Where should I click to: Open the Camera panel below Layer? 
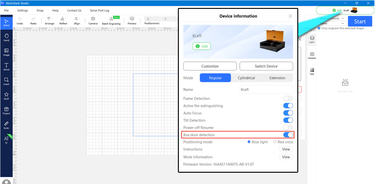tap(312, 55)
